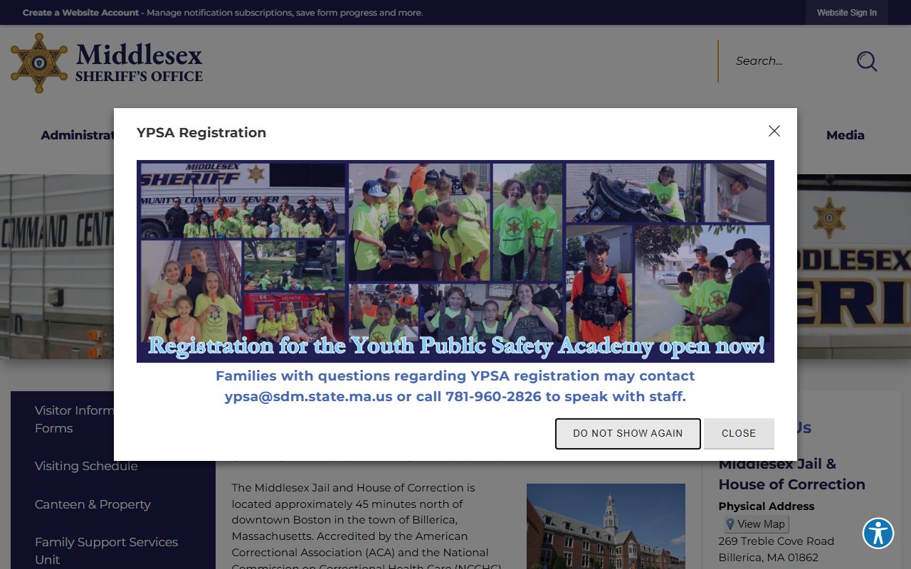
Task: Click the 269 Treble Cove Road address
Action: point(776,541)
